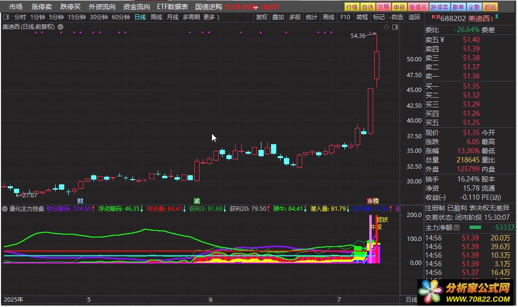Open the 市场 menu
518x307 pixels.
point(15,7)
